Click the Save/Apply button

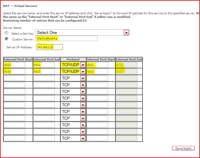[183, 148]
